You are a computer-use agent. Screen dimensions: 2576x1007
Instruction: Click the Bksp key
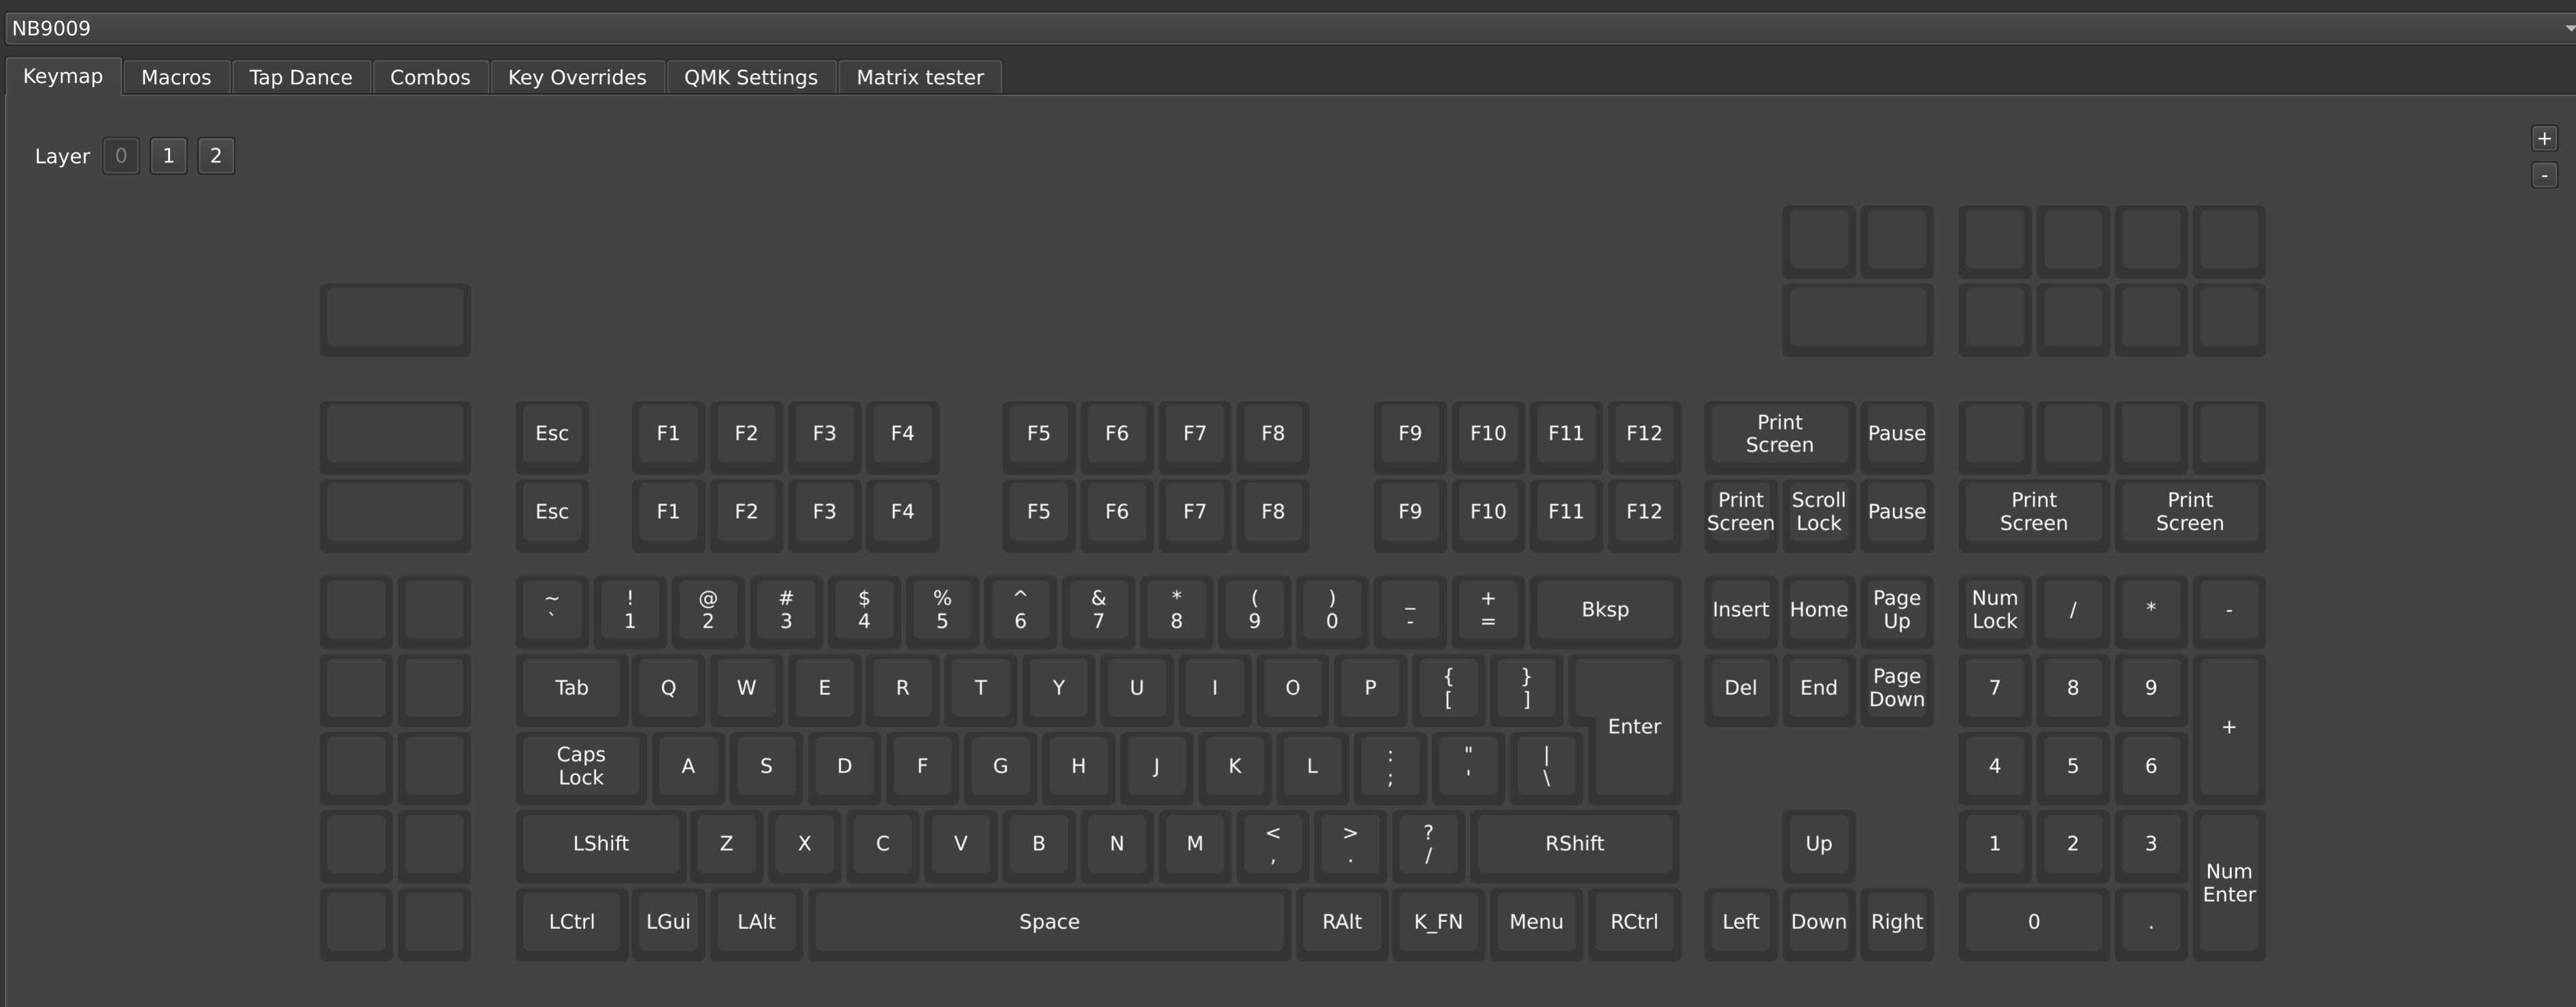(1604, 609)
